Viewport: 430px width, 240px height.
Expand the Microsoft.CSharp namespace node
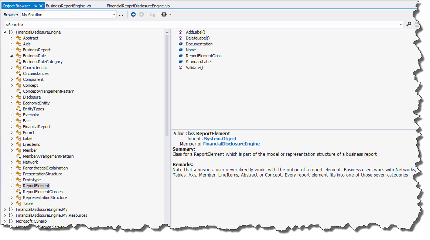pos(4,221)
